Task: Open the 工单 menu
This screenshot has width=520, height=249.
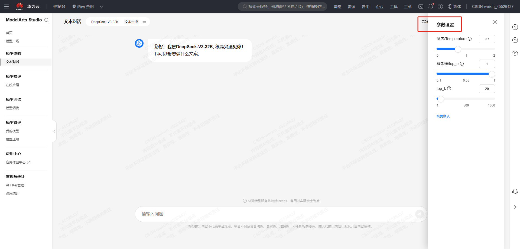Action: (408, 7)
